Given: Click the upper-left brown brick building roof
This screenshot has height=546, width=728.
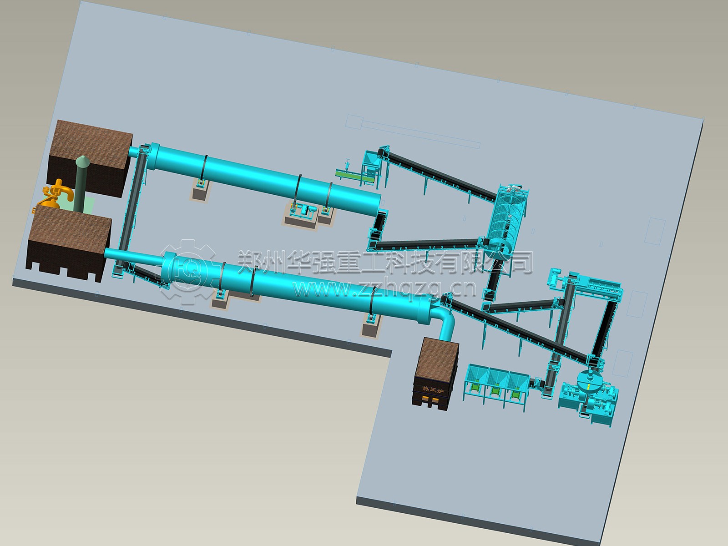Looking at the screenshot, I should [91, 145].
